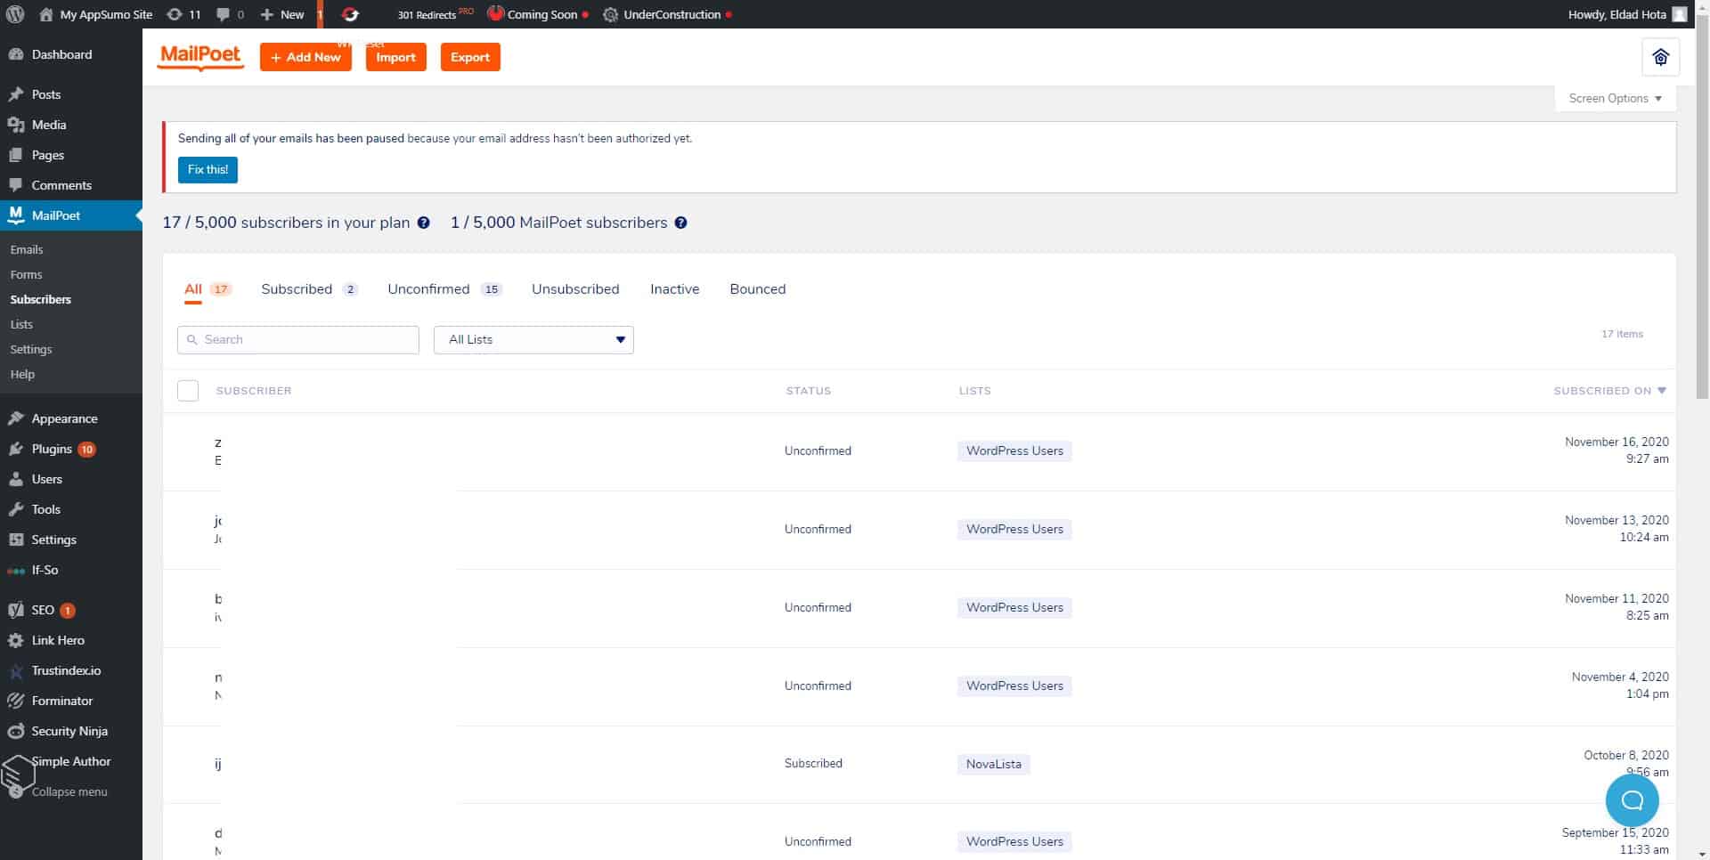The width and height of the screenshot is (1710, 860).
Task: Open the All Lists dropdown
Action: 533,339
